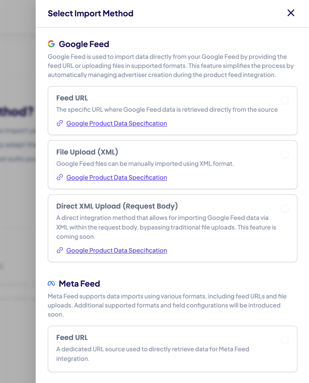Click the Google Feed section heading
Screen dimensions: 309x383
click(x=84, y=44)
